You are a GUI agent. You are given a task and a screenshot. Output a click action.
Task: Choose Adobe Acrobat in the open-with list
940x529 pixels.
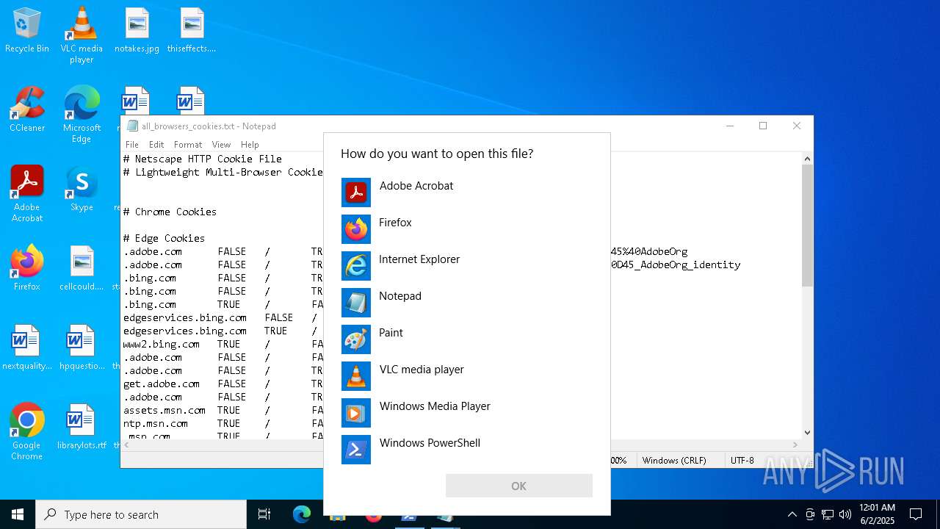[467, 192]
